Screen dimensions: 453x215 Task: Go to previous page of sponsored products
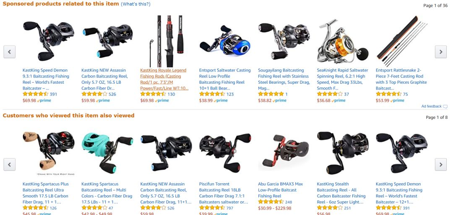click(10, 52)
